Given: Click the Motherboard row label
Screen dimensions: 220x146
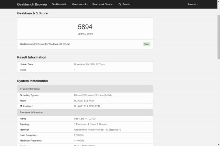Looking at the screenshot, I should (x=26, y=106).
